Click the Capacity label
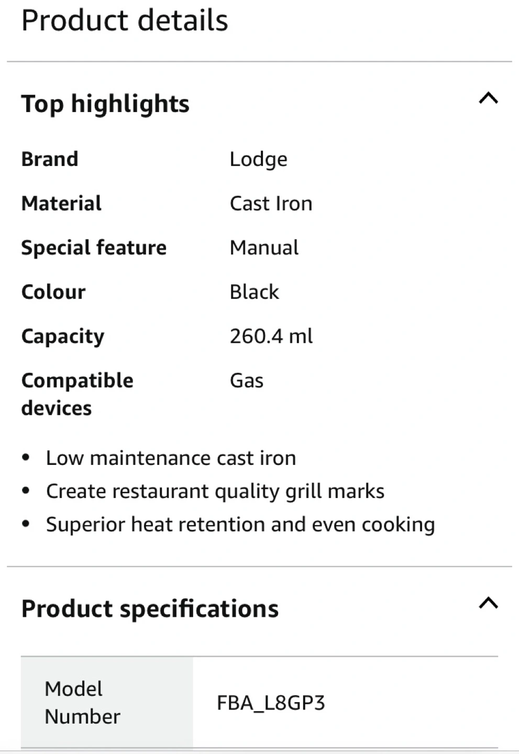Screen dimensions: 519x754 tap(63, 336)
